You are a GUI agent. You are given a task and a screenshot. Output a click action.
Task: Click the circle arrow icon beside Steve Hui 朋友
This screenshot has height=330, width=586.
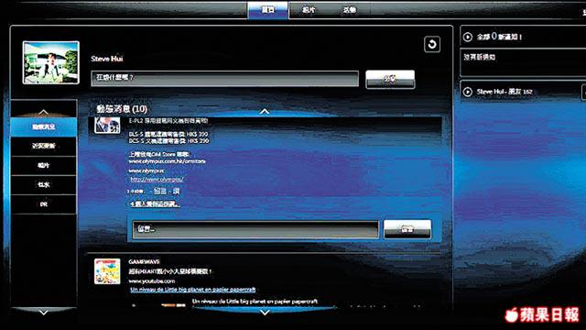coord(468,92)
